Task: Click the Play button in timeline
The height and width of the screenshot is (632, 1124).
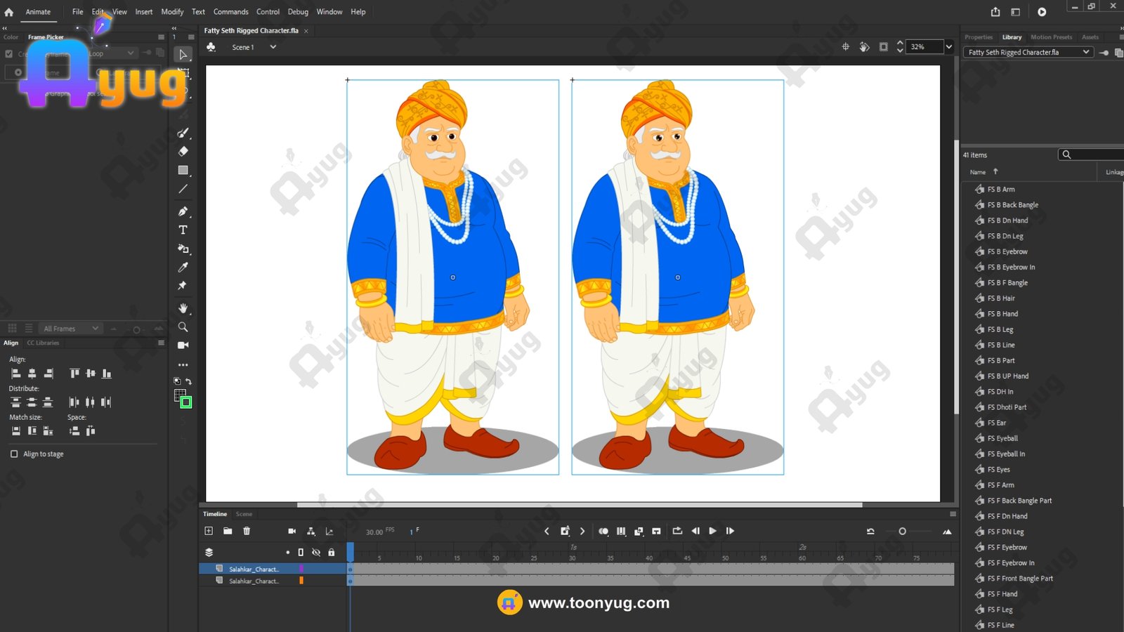Action: click(x=712, y=531)
